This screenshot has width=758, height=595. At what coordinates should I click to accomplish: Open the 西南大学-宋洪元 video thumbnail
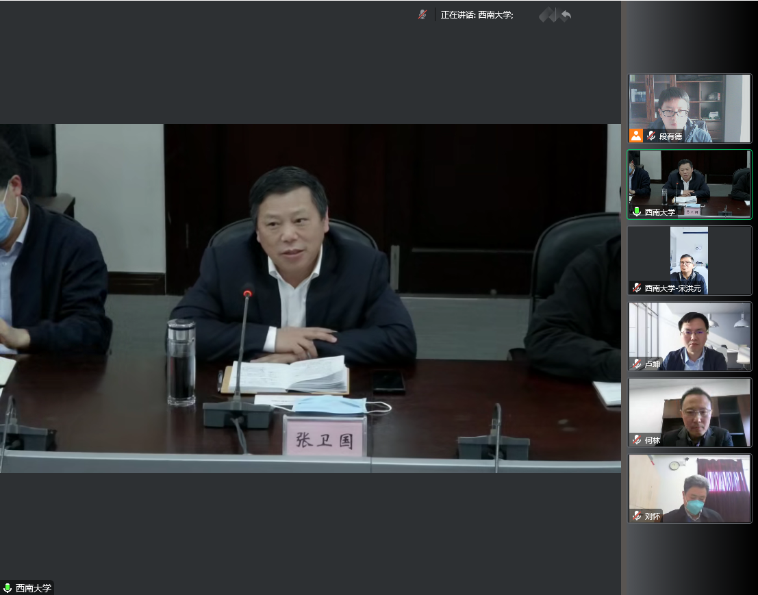tap(690, 259)
